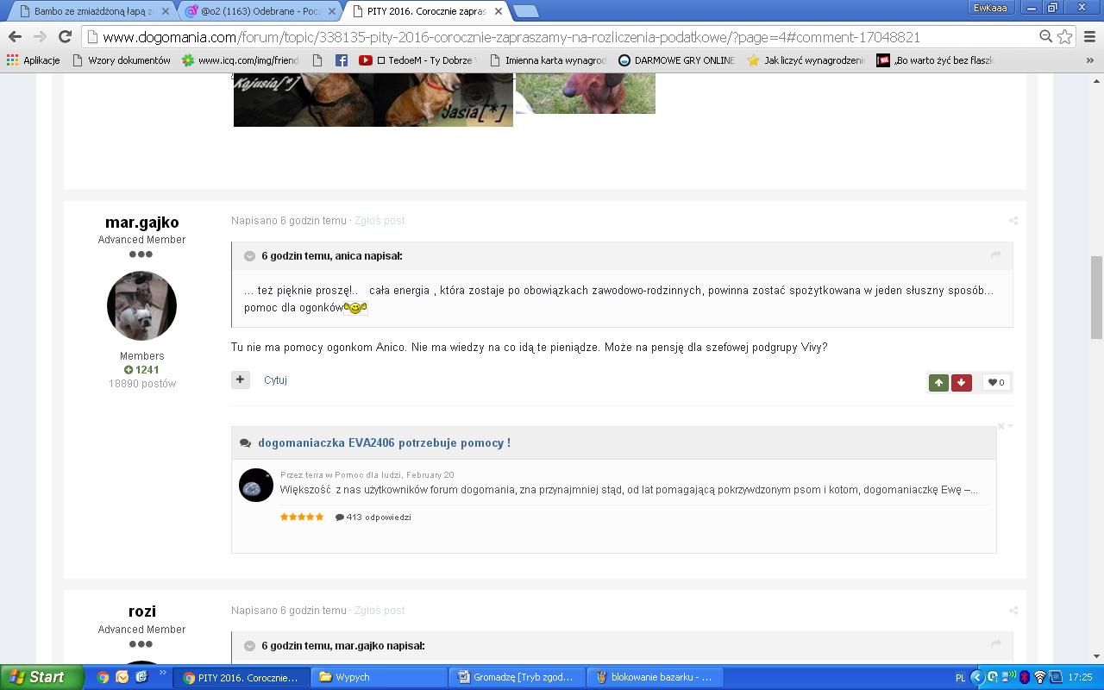Open the Windows Start menu

tap(41, 677)
